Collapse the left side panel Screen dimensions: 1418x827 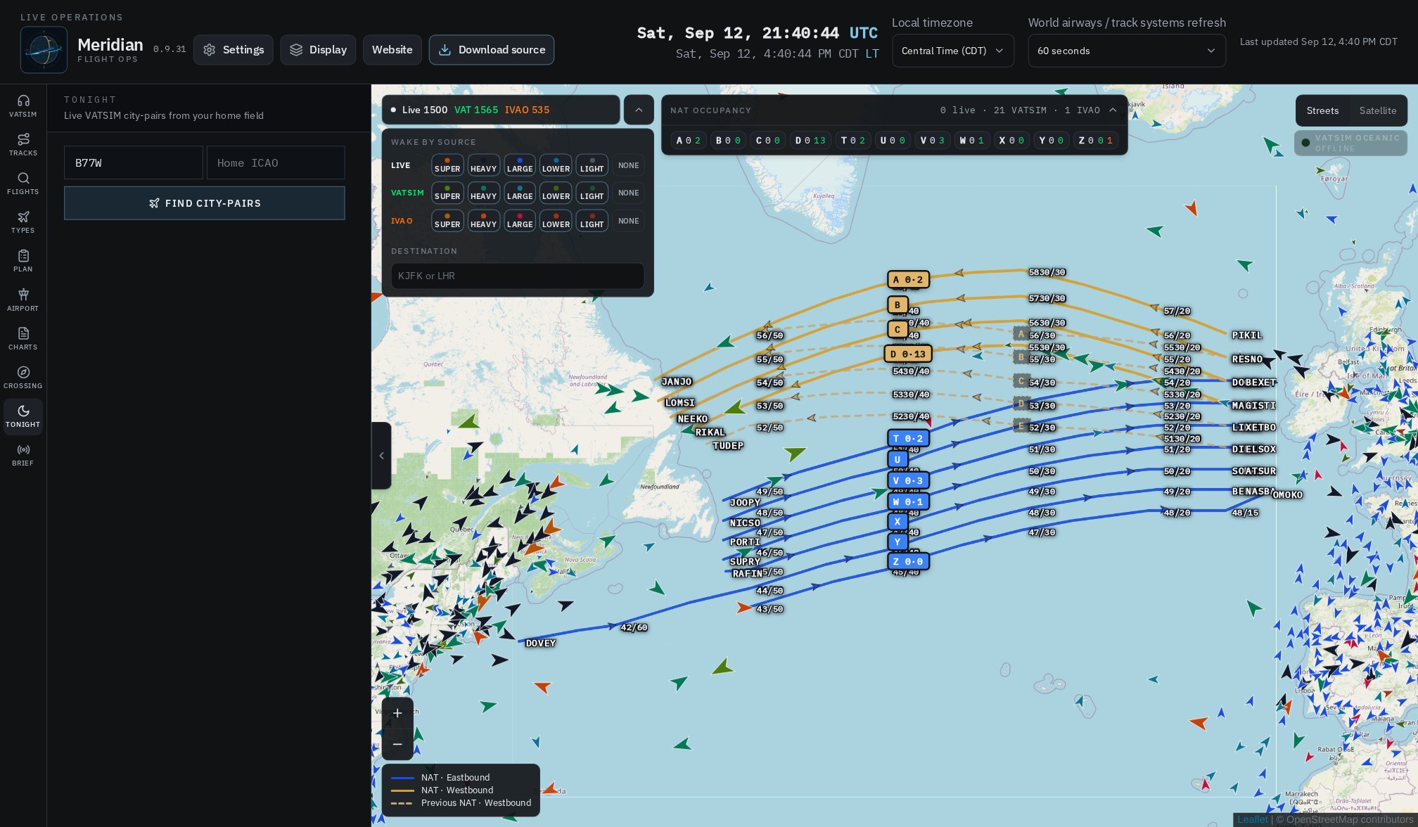click(x=381, y=456)
